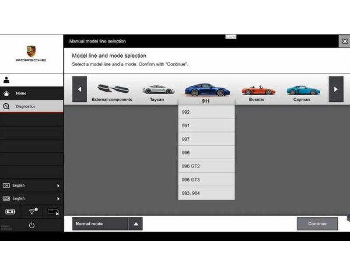This screenshot has height=276, width=350.
Task: Open the Home menu item
Action: (32, 93)
